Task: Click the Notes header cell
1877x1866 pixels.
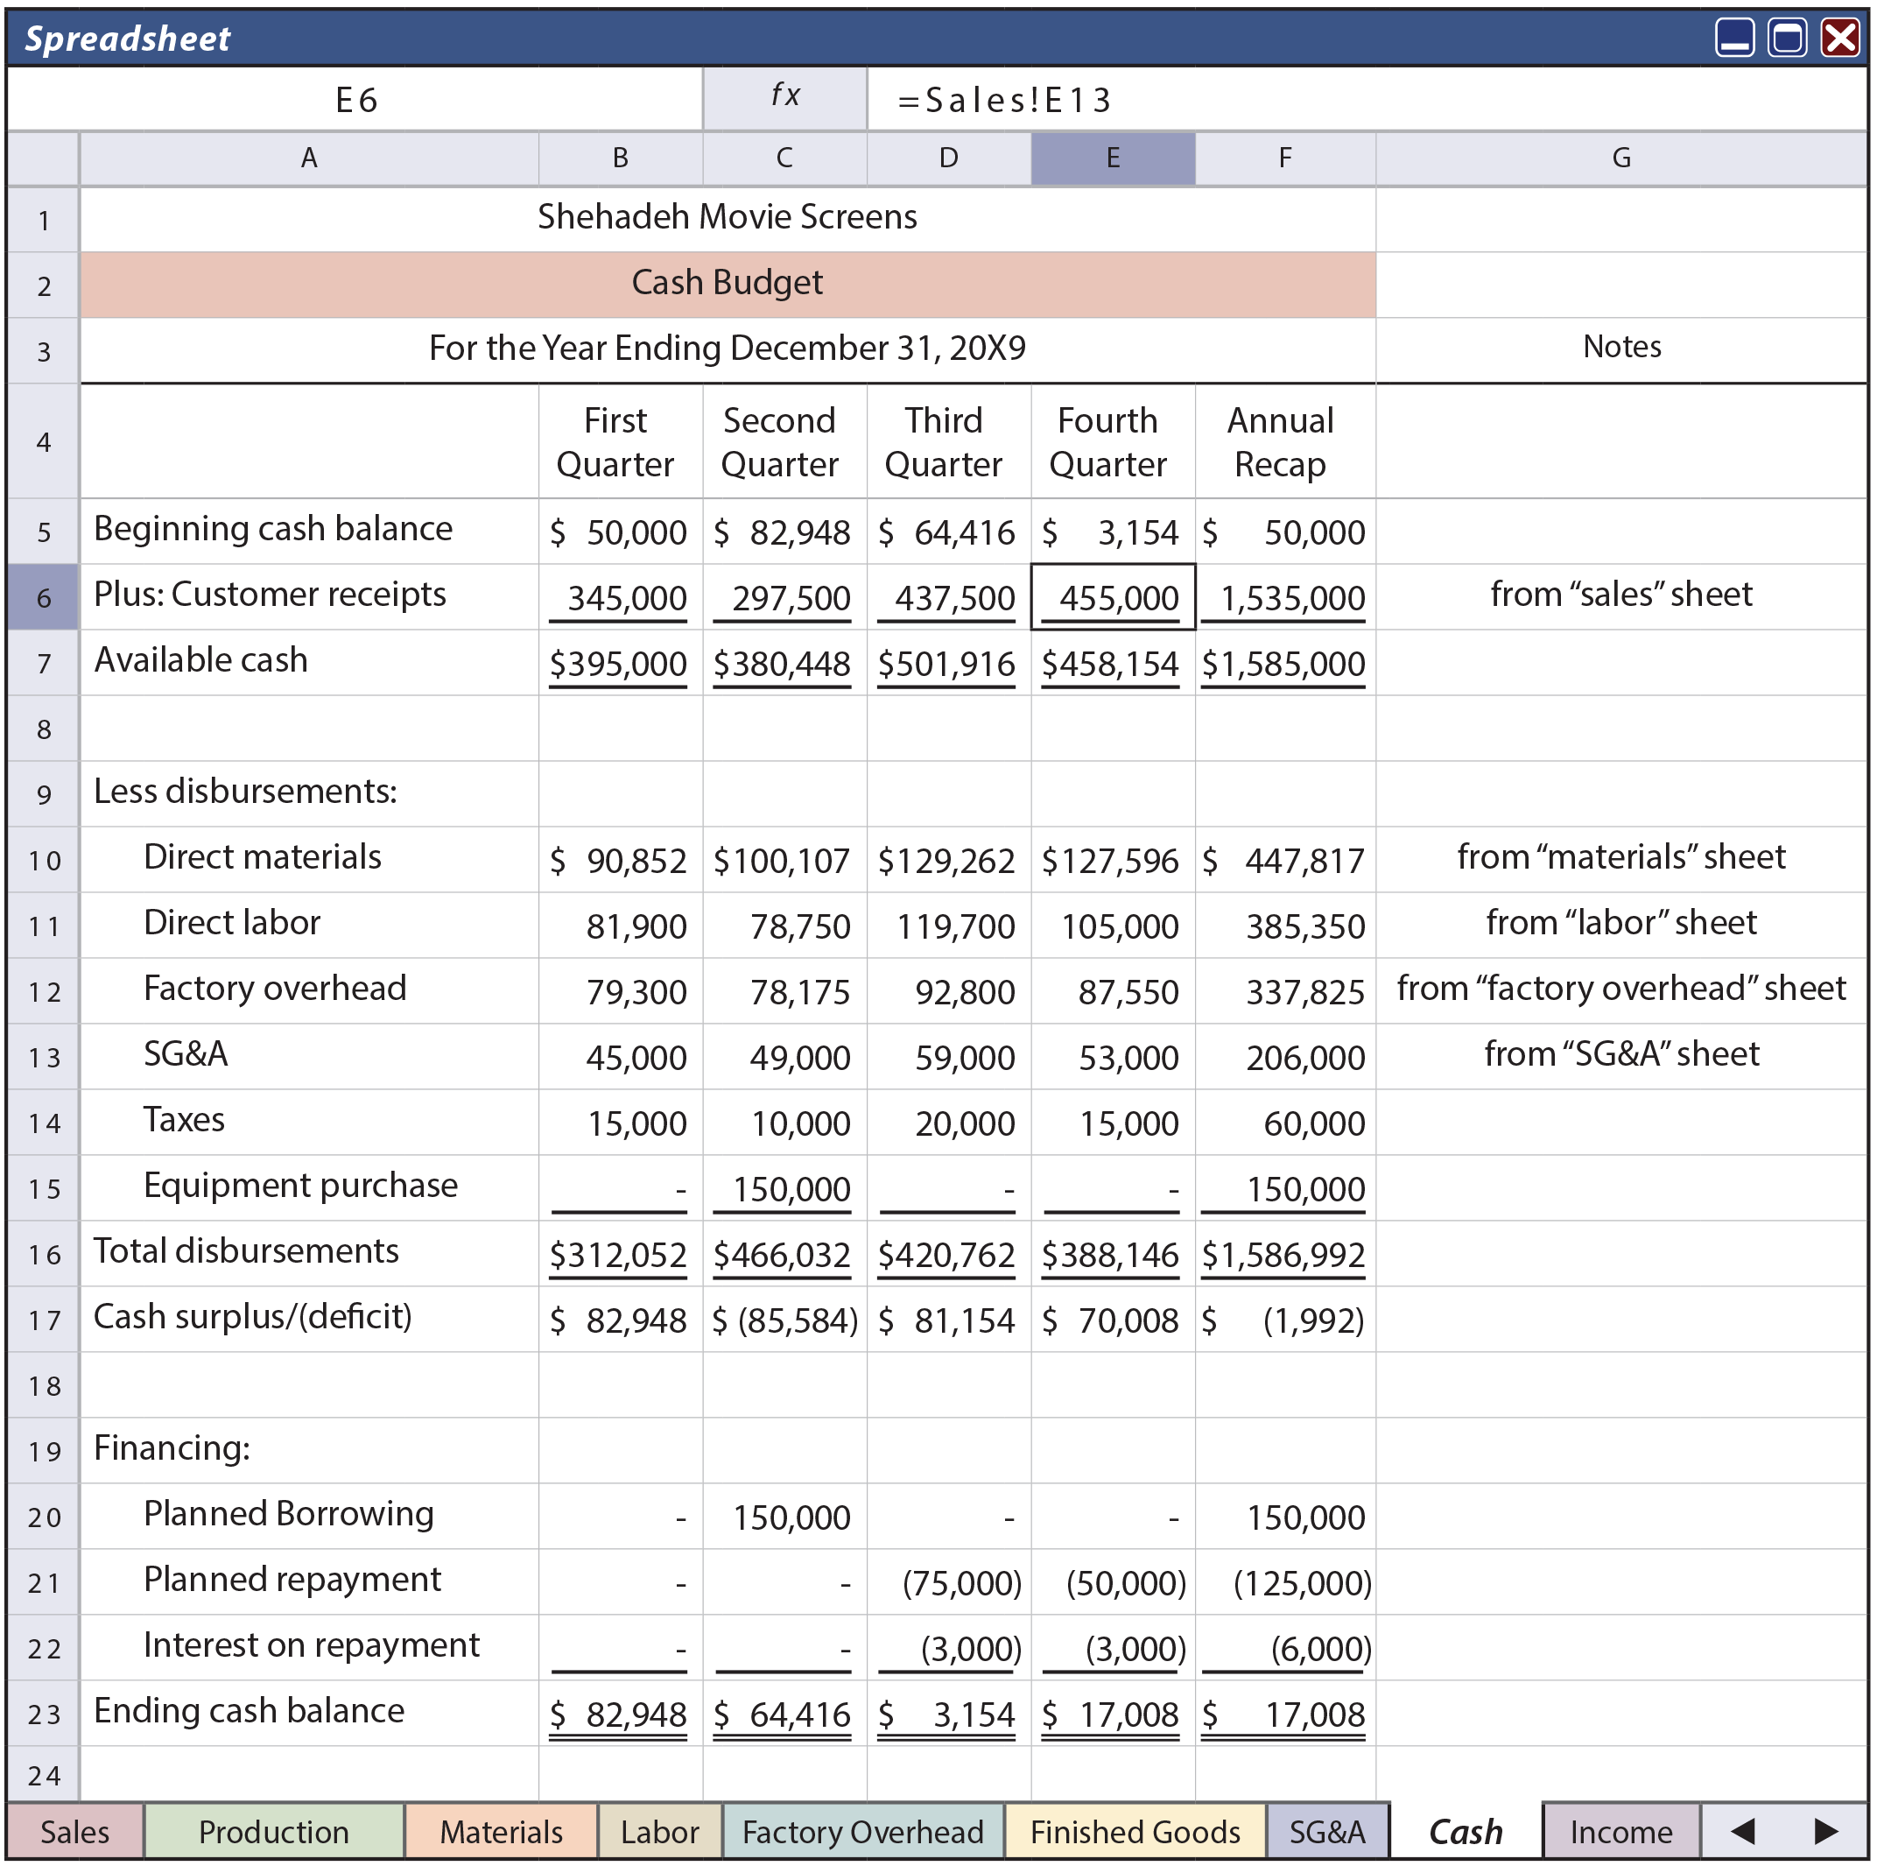Action: [1620, 347]
